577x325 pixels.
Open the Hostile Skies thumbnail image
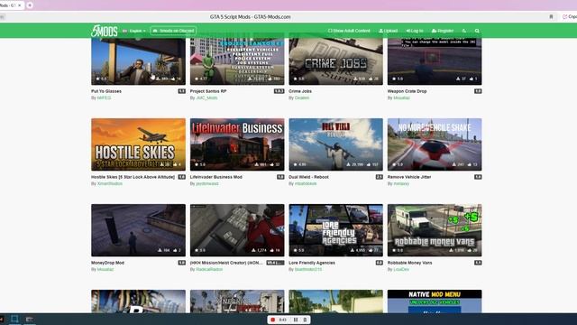click(138, 144)
